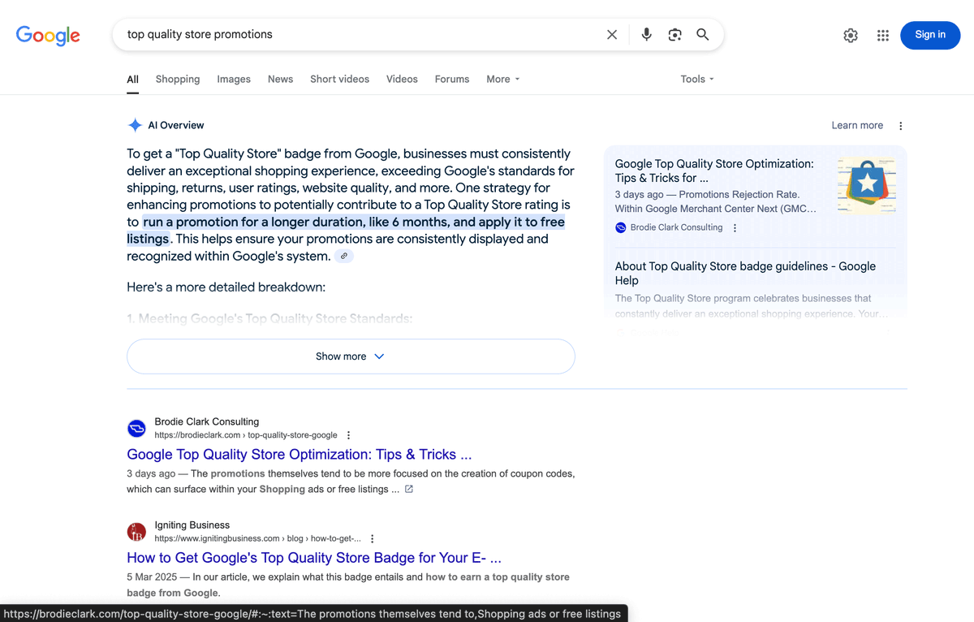This screenshot has width=974, height=622.
Task: Open three-dot menu next to brodieclark.com URL
Action: (349, 435)
